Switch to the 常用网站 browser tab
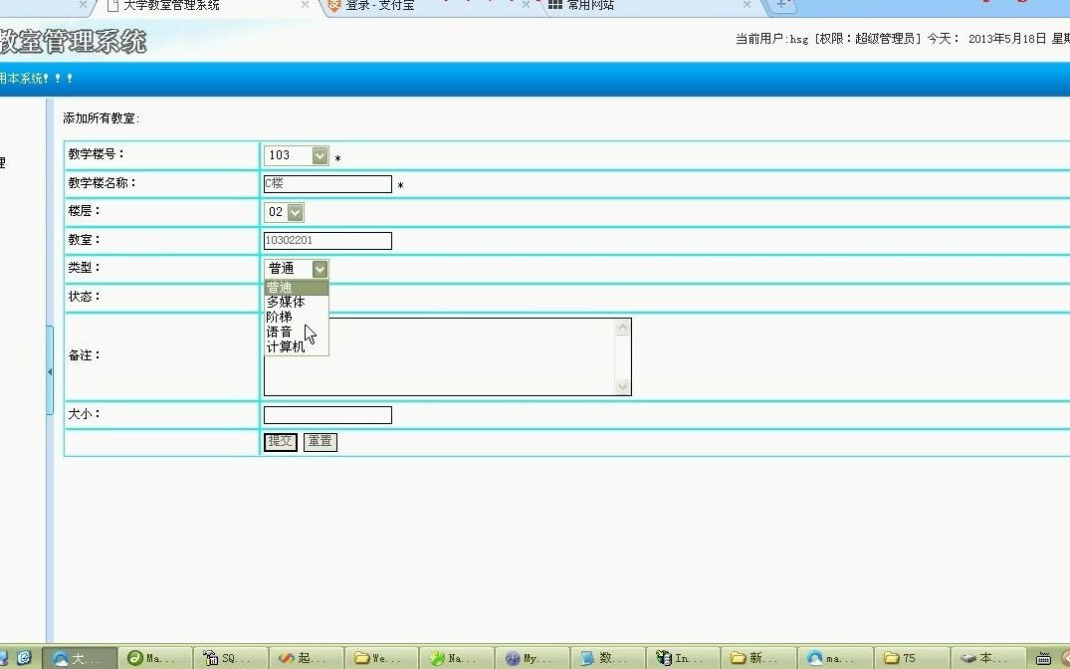The width and height of the screenshot is (1070, 669). click(597, 6)
